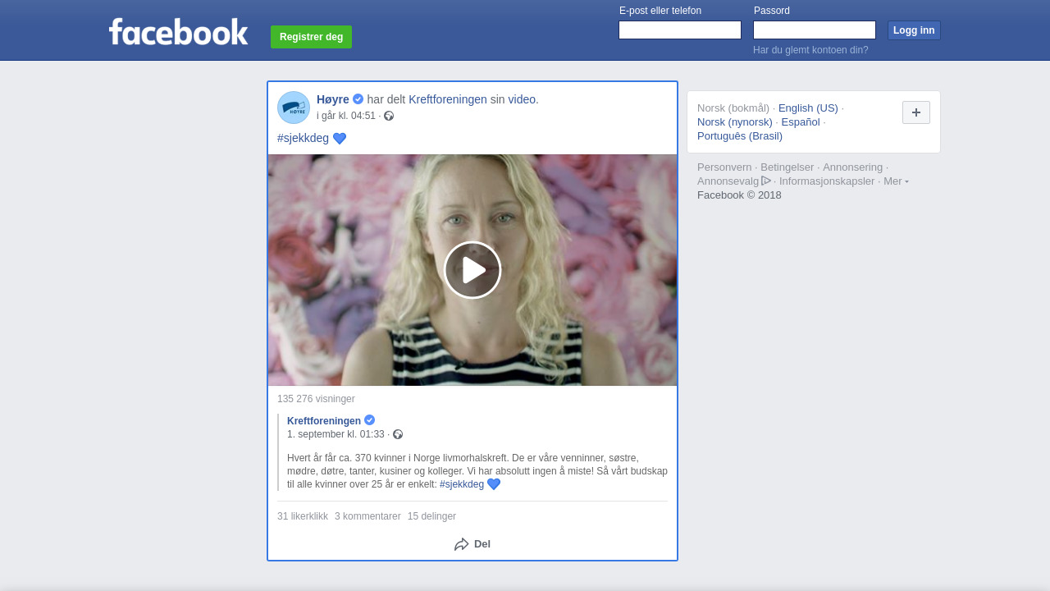
Task: Click 31 likerklikk
Action: (303, 516)
